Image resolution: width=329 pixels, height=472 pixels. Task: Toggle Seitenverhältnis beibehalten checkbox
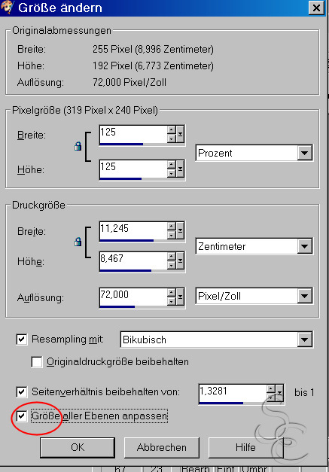[x=22, y=392]
